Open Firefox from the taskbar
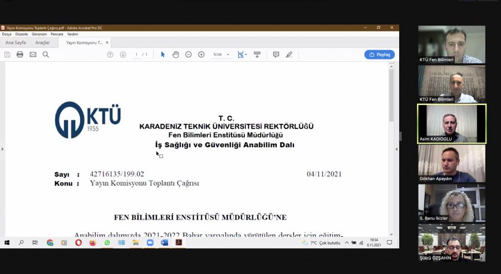Image resolution: width=501 pixels, height=274 pixels. tap(92, 243)
